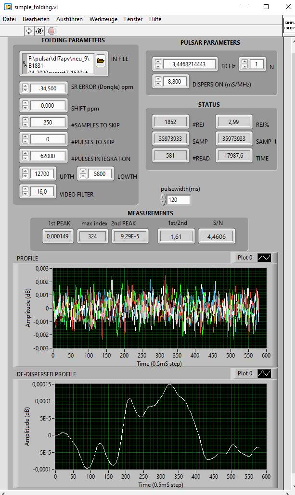Image resolution: width=295 pixels, height=495 pixels.
Task: Click the 1st/2nd ratio value 1,61
Action: coord(176,236)
